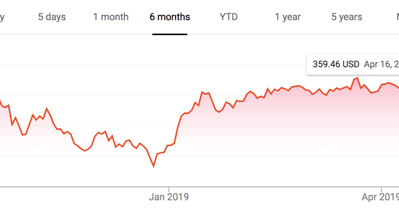The image size is (399, 213).
Task: Select the cut-off tab right of 5 years
Action: tap(397, 17)
